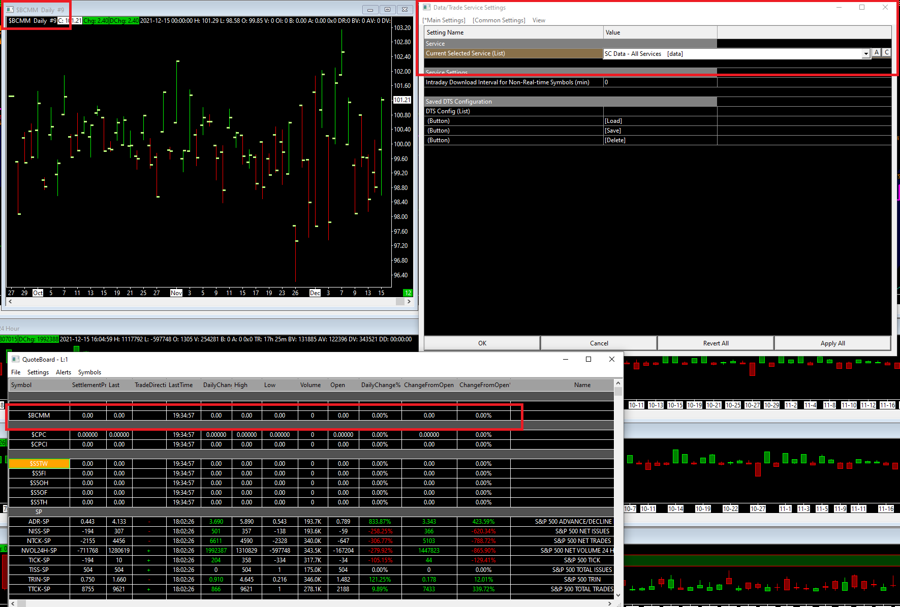
Task: Click the A button beside the service list
Action: point(877,53)
